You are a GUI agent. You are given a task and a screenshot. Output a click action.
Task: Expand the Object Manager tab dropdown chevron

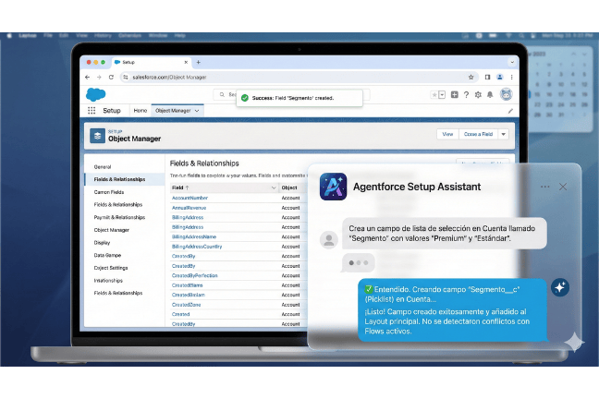[198, 110]
